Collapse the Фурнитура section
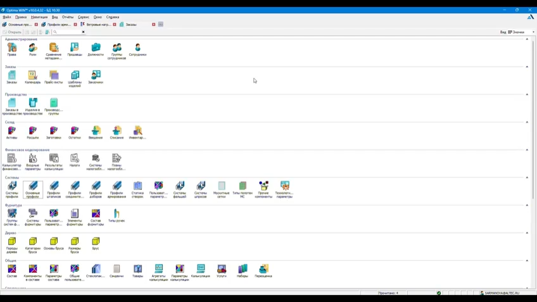This screenshot has width=537, height=302. [x=527, y=205]
